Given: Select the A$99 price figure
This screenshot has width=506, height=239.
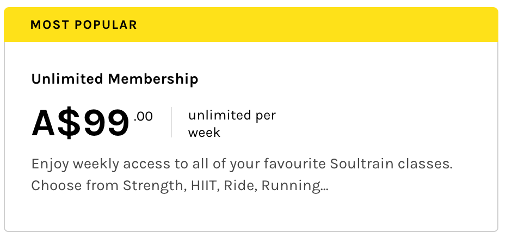Looking at the screenshot, I should click(81, 123).
